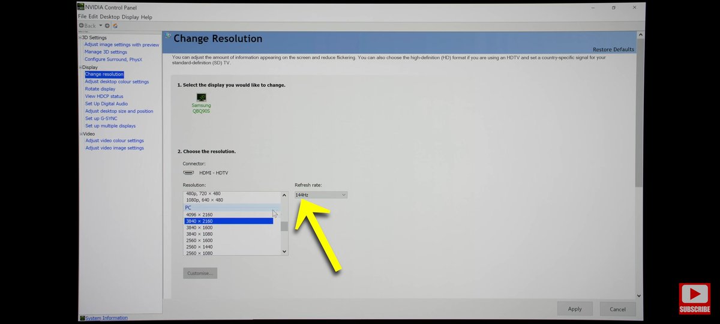Image resolution: width=720 pixels, height=324 pixels.
Task: Open Adjust video image settings
Action: coord(115,148)
